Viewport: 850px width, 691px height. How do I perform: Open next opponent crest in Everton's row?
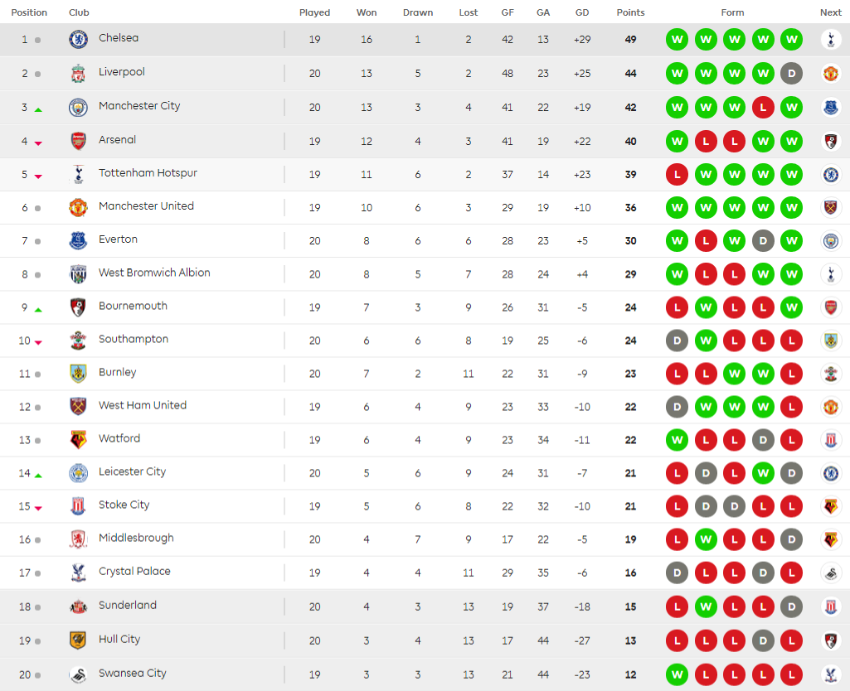(x=830, y=240)
